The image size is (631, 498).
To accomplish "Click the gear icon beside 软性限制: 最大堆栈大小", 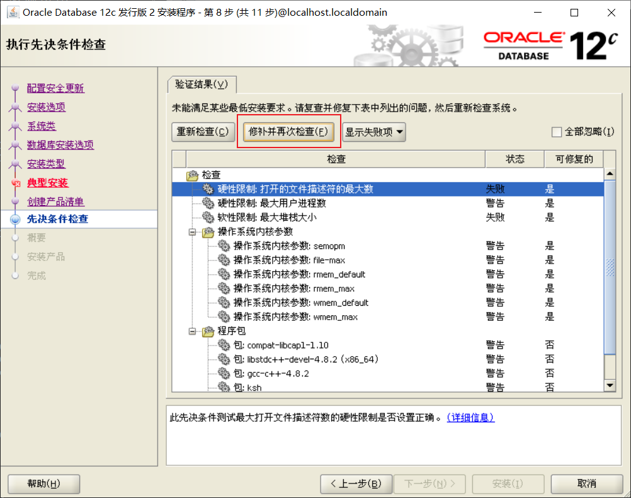I will pos(208,217).
